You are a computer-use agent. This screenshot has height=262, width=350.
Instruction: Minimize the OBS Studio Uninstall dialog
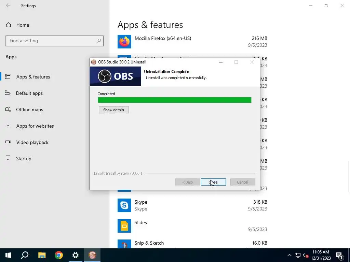tap(221, 62)
